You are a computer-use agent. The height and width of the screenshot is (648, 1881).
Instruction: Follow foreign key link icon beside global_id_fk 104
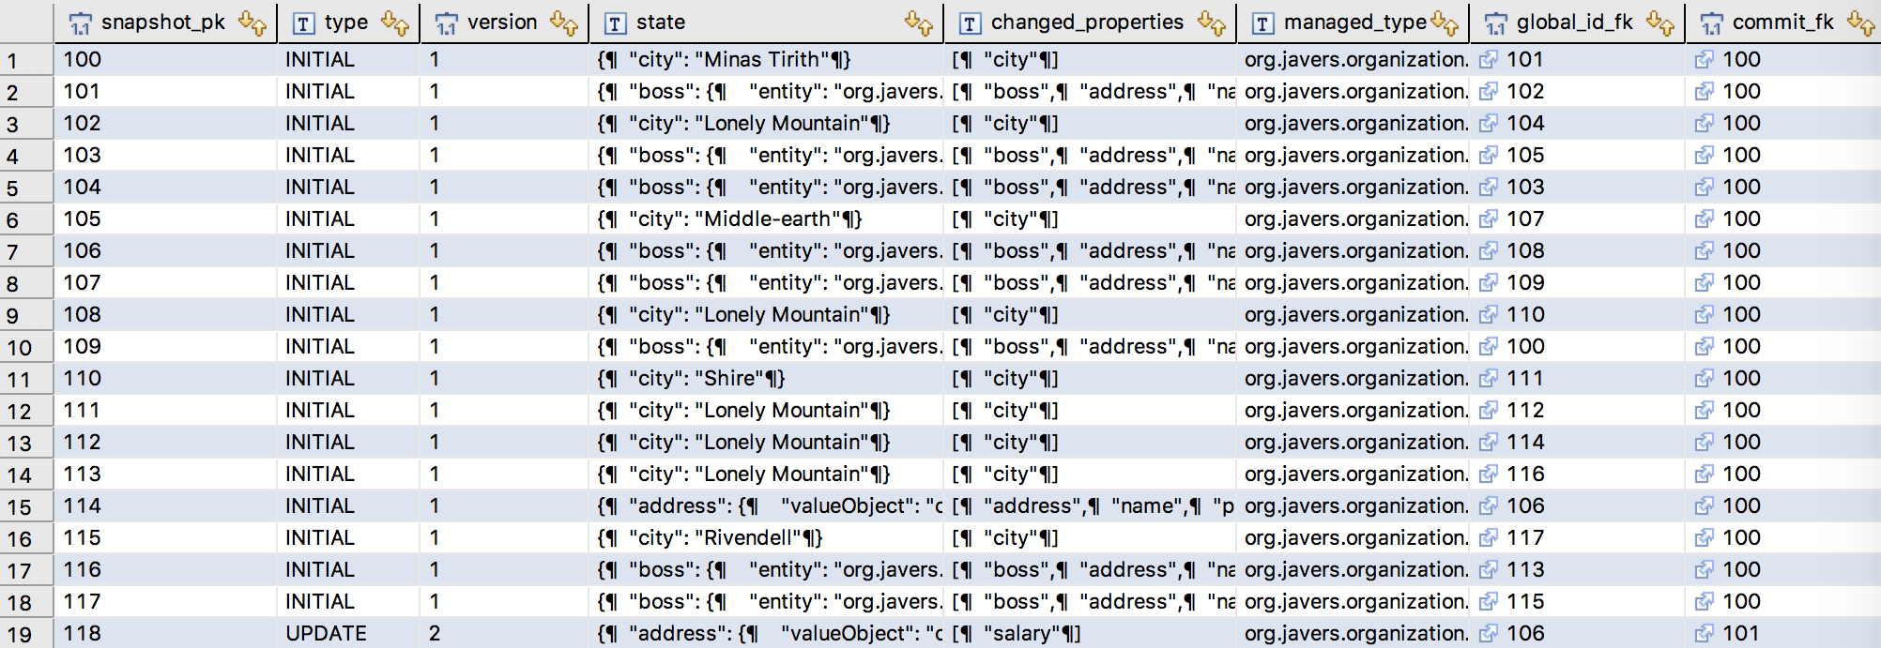[1489, 124]
